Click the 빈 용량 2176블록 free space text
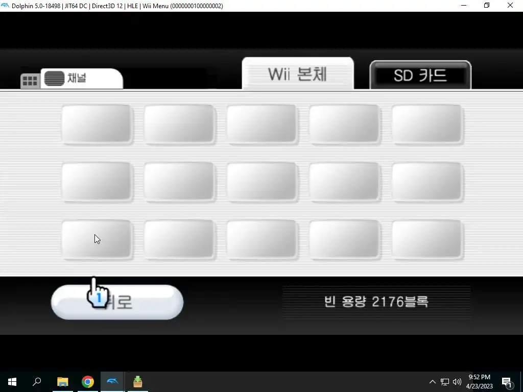 [x=376, y=302]
